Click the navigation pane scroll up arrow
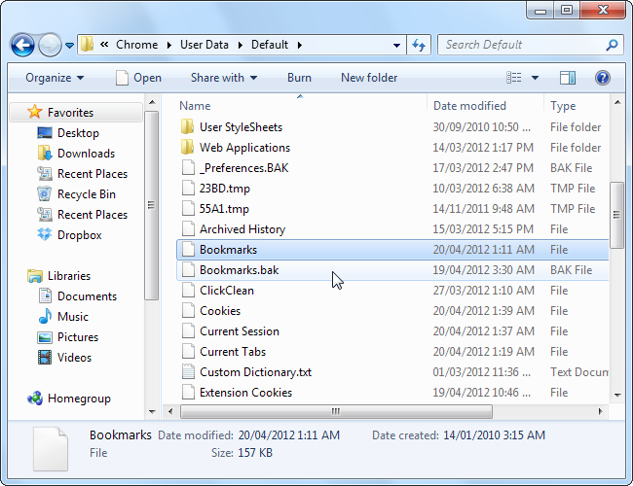 (152, 102)
